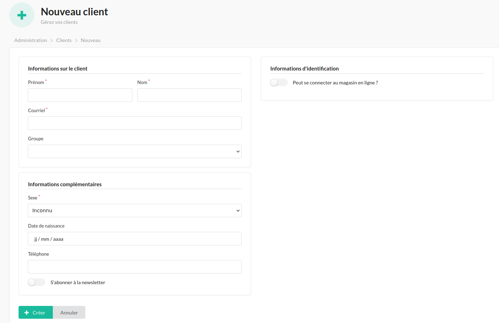Viewport: 499px width, 323px height.
Task: Toggle 'Peut se connecter au magasin en ligne'
Action: coord(279,83)
